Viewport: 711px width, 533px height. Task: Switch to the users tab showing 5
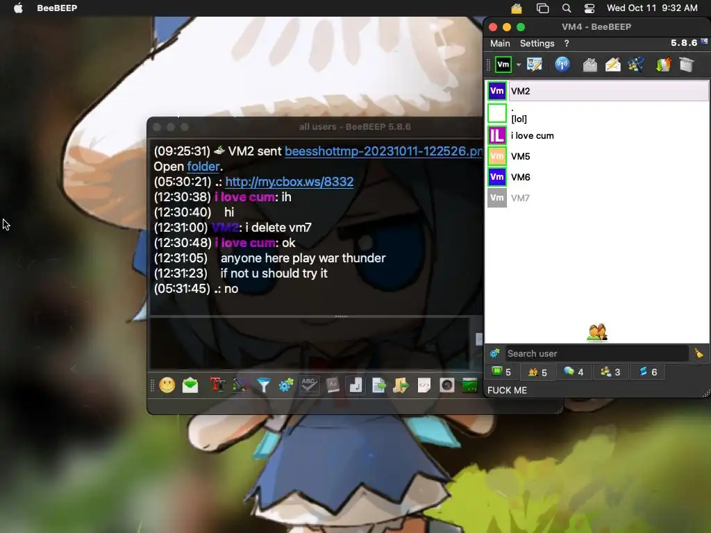pyautogui.click(x=537, y=372)
